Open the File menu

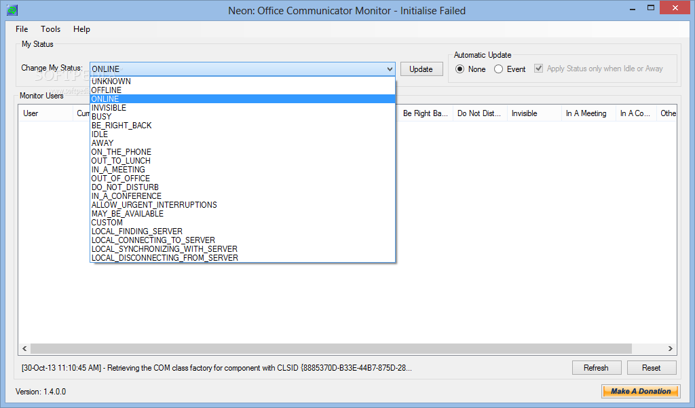pyautogui.click(x=22, y=29)
